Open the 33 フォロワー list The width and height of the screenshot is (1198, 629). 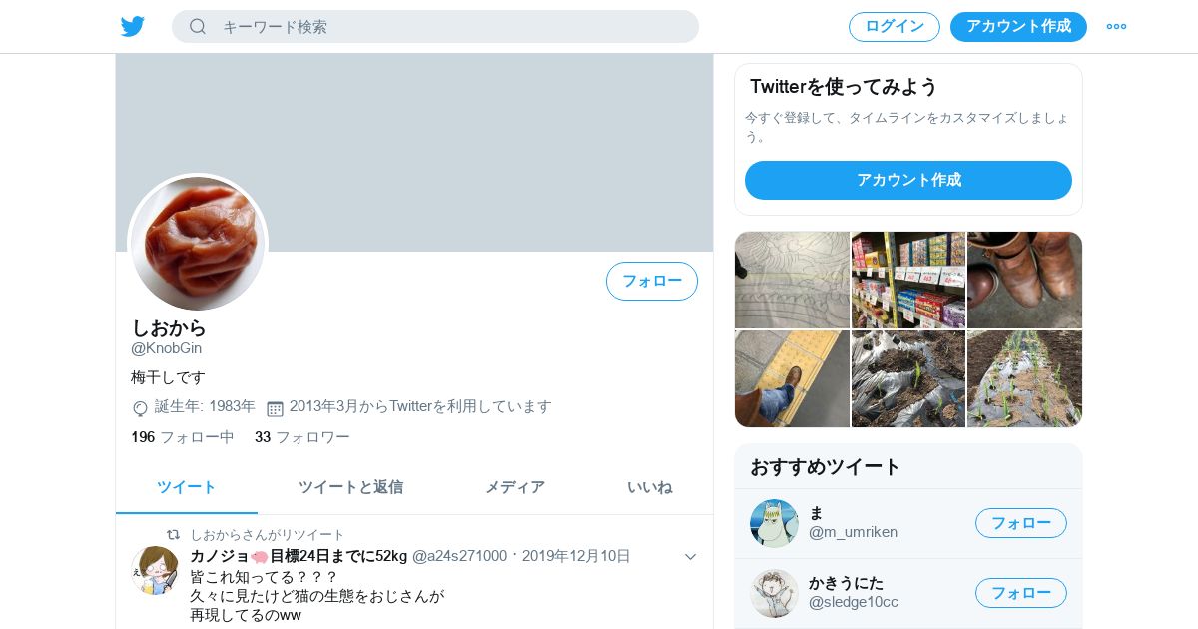pos(302,437)
